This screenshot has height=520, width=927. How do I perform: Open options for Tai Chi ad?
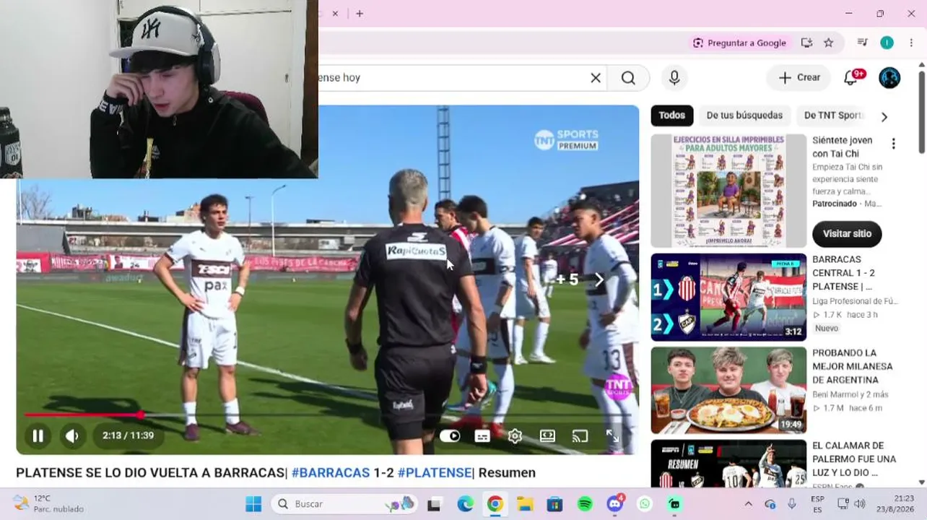894,144
